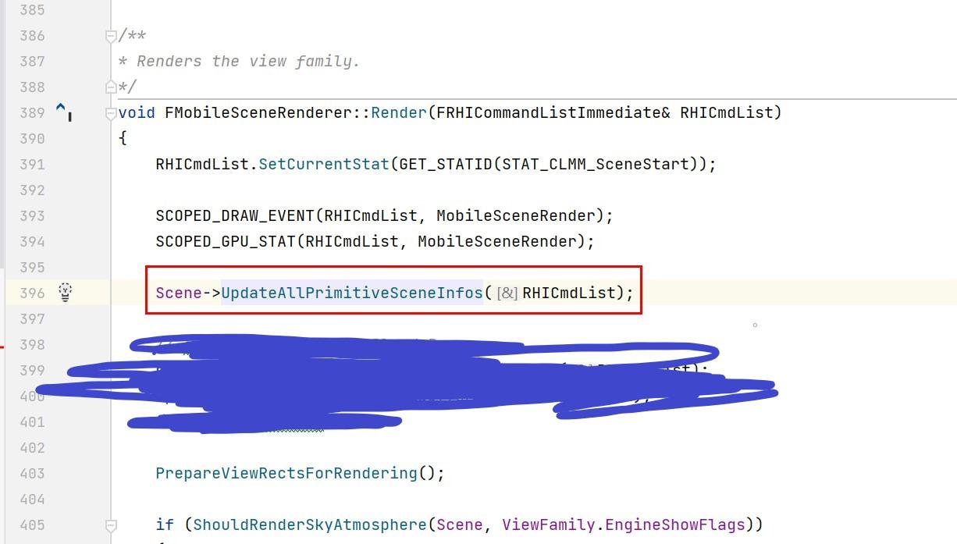
Task: Click the overrides gutter arrow icon on line 389
Action: [x=63, y=112]
